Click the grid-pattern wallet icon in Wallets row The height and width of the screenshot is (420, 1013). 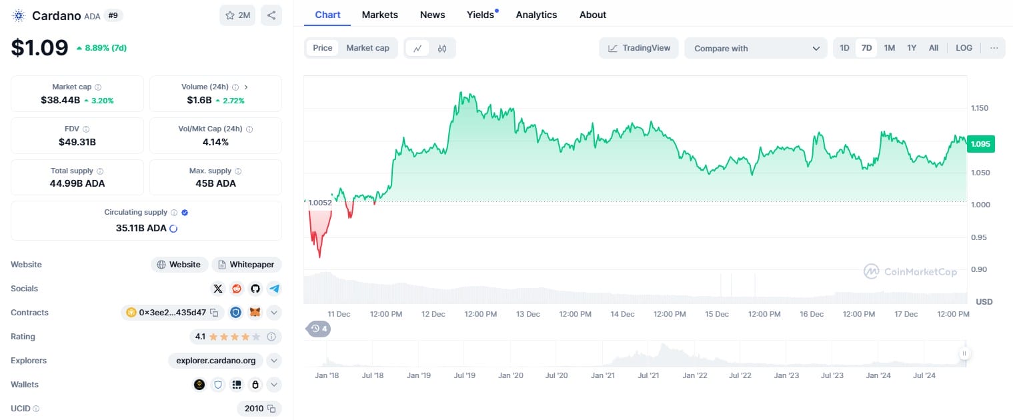(236, 385)
